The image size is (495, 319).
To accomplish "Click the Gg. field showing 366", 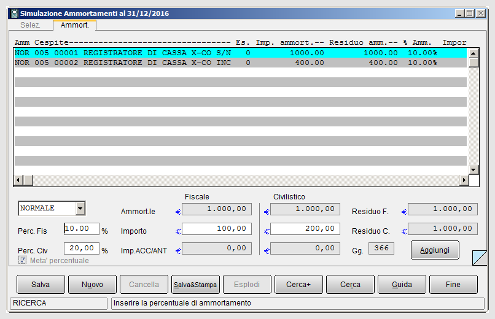I will 381,248.
